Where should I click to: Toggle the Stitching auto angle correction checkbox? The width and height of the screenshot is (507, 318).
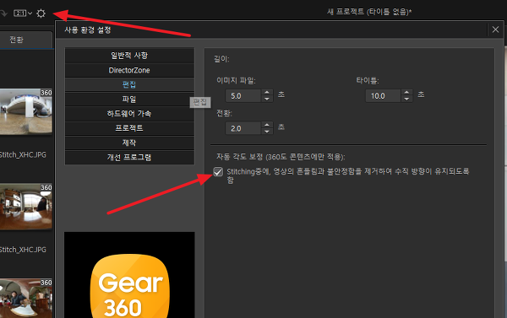pyautogui.click(x=218, y=172)
